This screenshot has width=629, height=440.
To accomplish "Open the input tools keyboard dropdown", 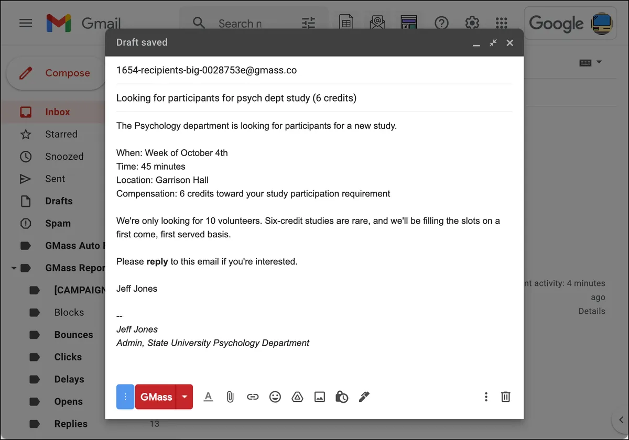I will click(590, 62).
